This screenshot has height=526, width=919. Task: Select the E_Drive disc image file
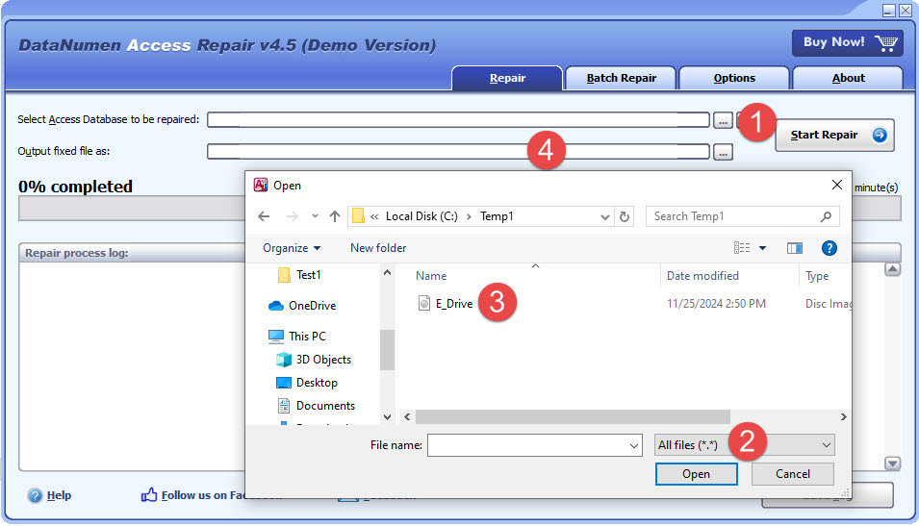pos(453,304)
